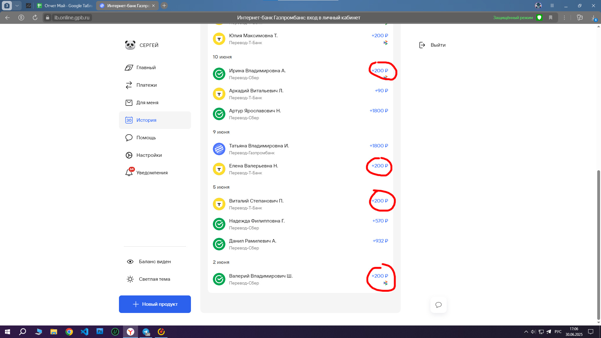Open transfer from Ирина Владимировна А.

point(300,74)
